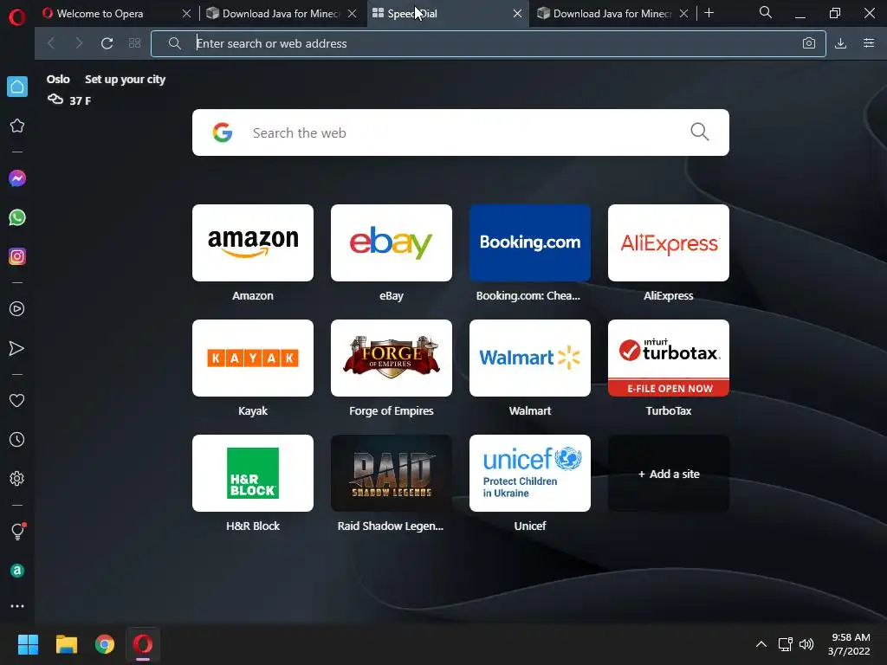Open the eBay speed dial tile

pyautogui.click(x=392, y=242)
